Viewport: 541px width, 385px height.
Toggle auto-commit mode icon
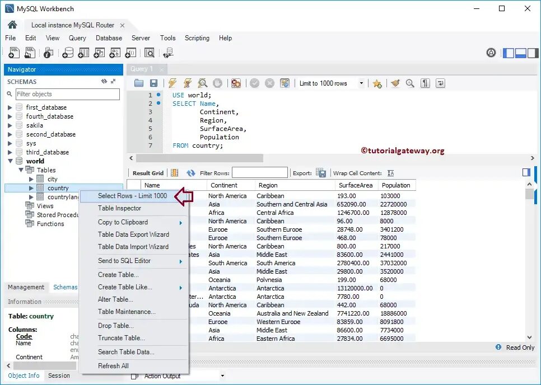tap(285, 83)
